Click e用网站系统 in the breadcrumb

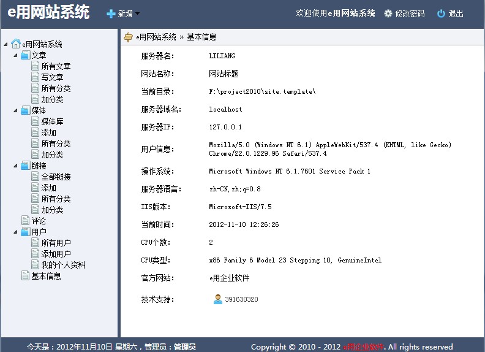(156, 37)
